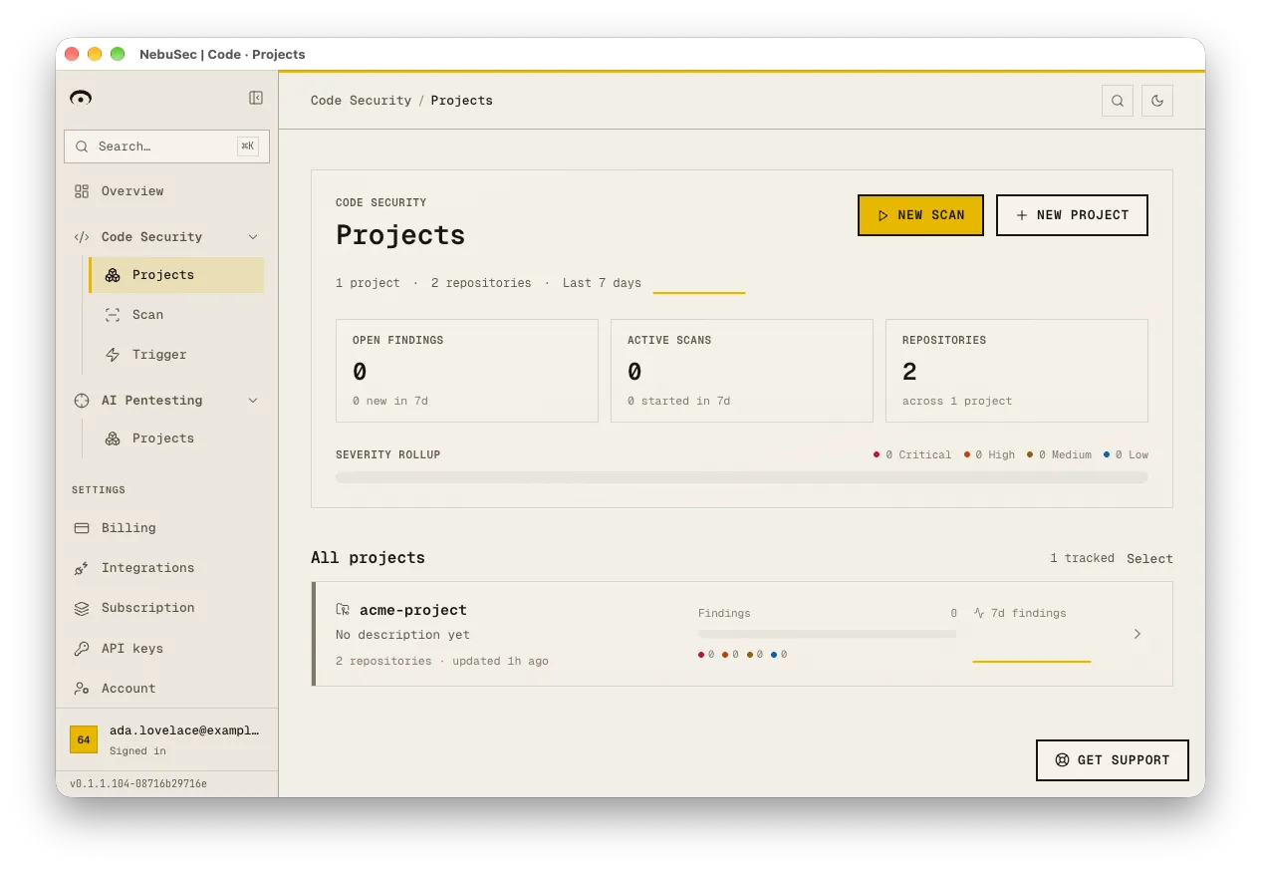1261x871 pixels.
Task: Click the Trigger lightning icon
Action: click(x=113, y=355)
